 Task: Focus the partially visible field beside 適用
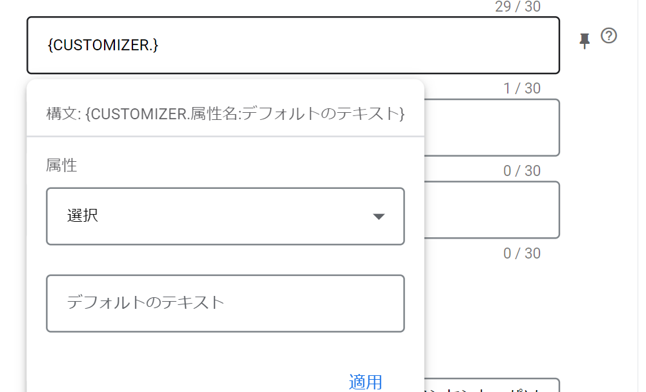pos(491,385)
